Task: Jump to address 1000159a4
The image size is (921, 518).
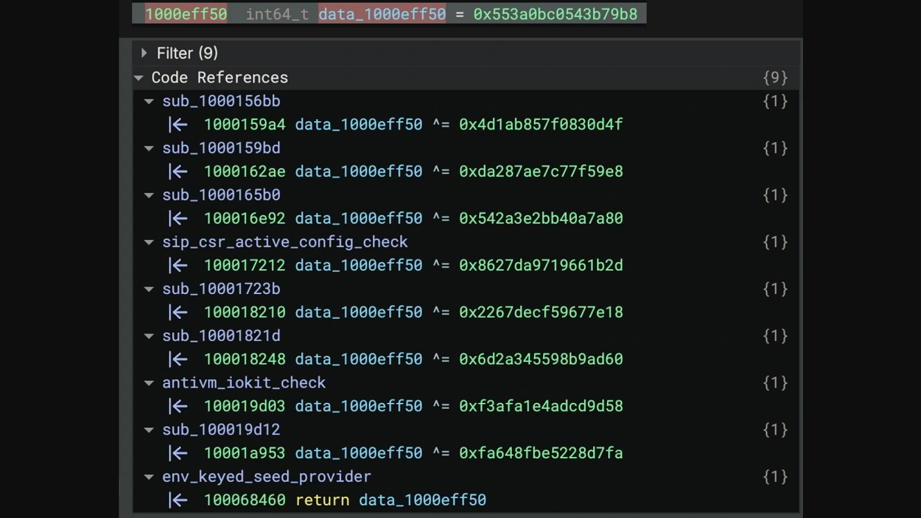Action: tap(244, 125)
